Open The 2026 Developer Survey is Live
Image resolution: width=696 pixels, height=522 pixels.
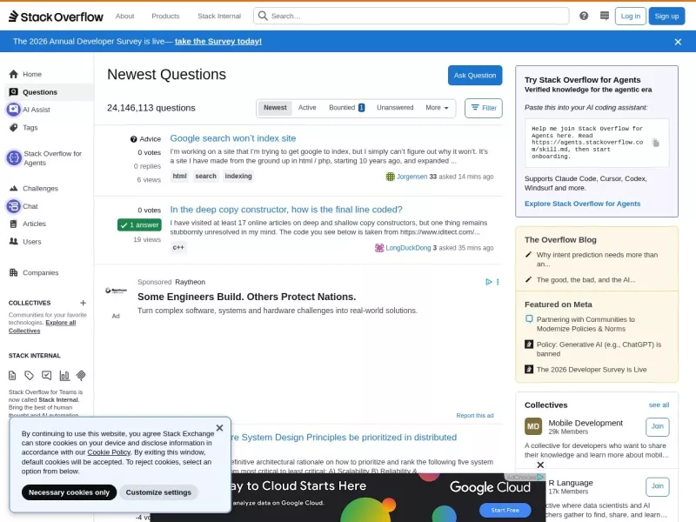tap(592, 369)
